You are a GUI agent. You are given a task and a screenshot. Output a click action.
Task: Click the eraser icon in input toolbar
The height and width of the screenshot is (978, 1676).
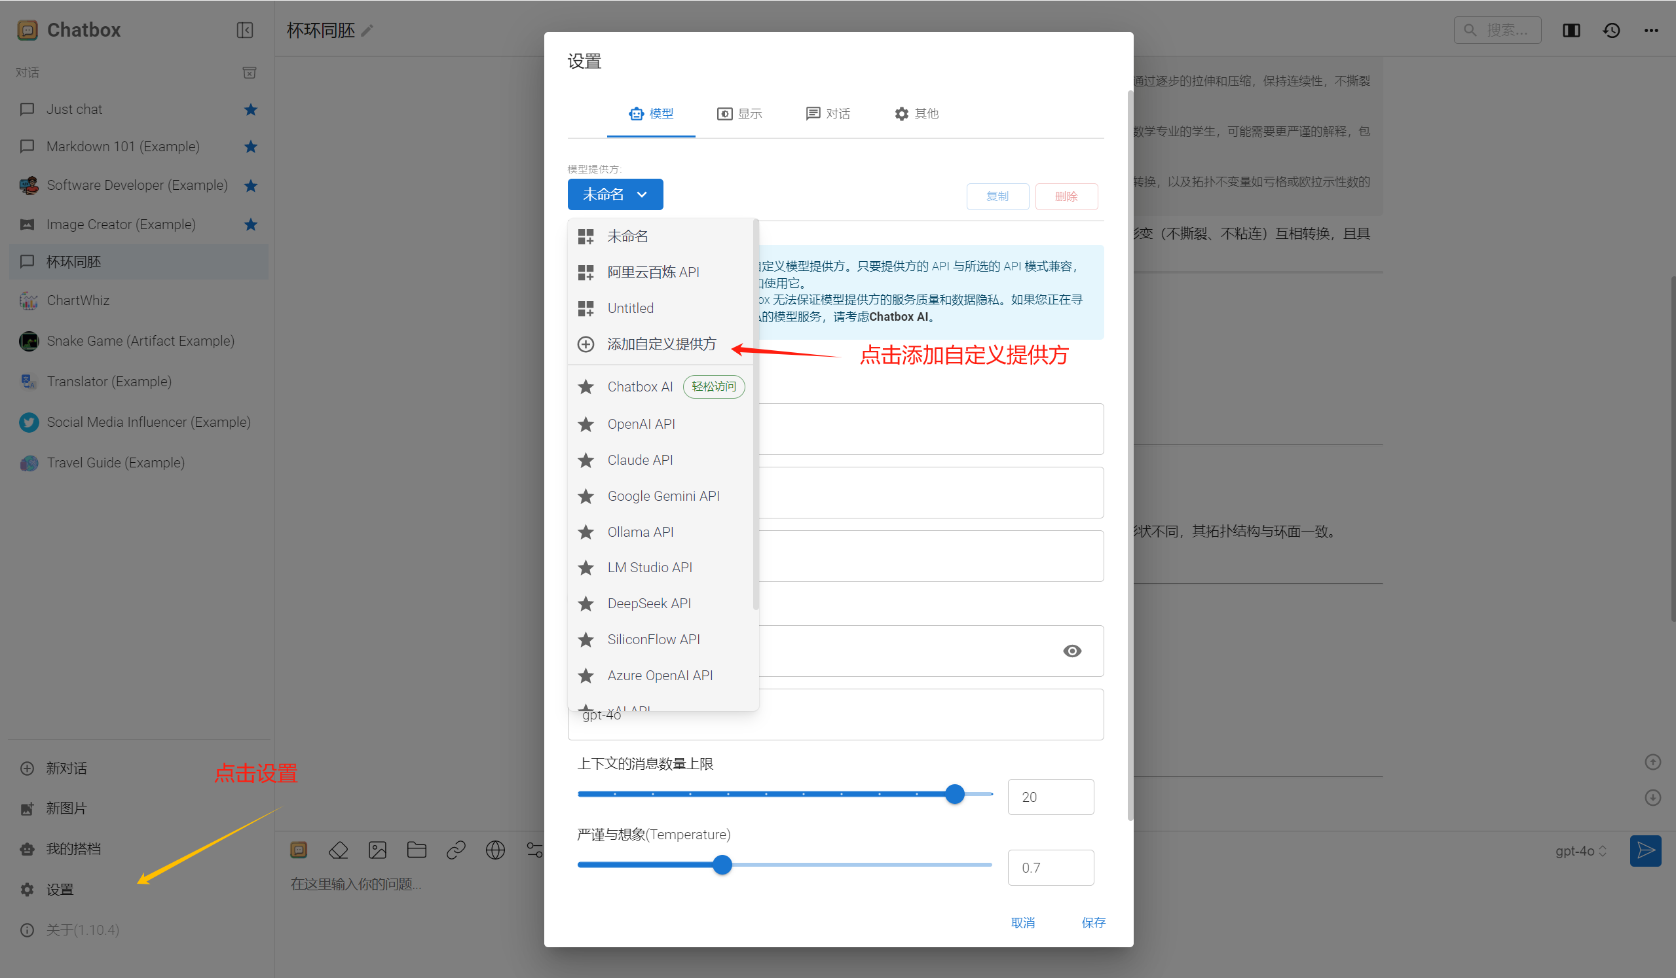click(x=339, y=850)
